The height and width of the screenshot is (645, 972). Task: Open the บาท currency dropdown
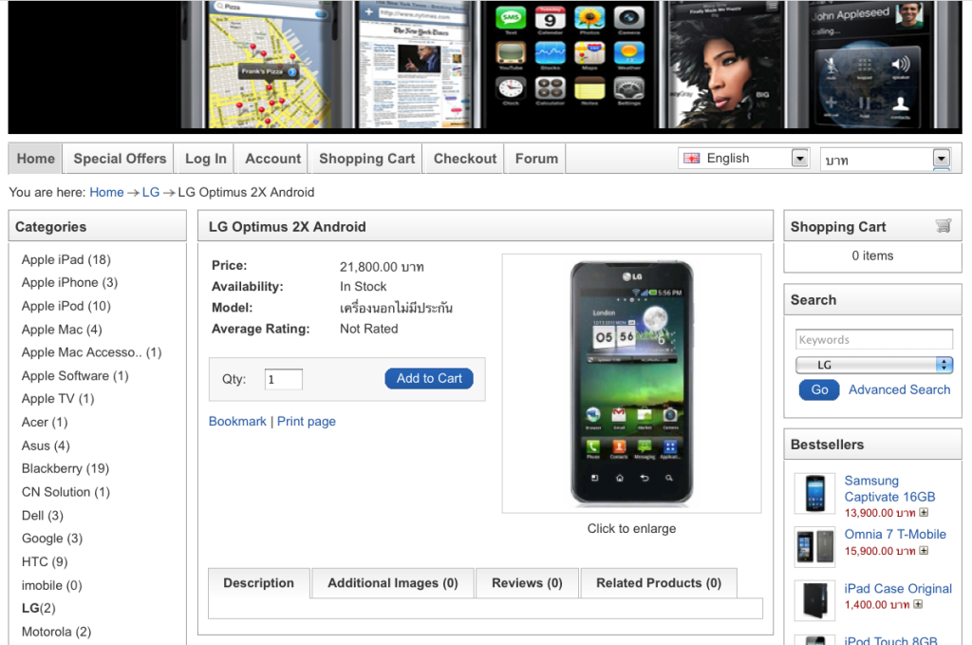click(x=886, y=160)
